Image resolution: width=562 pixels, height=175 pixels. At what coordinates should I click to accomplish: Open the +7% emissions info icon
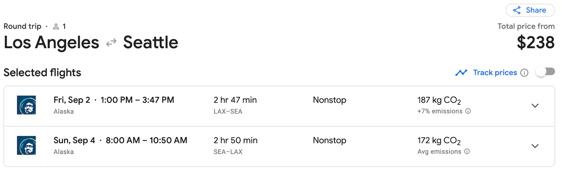tap(468, 111)
